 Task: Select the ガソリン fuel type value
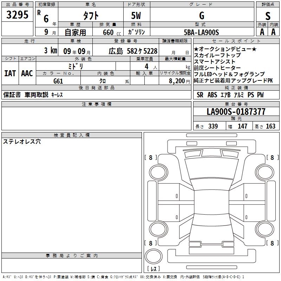(x=136, y=32)
